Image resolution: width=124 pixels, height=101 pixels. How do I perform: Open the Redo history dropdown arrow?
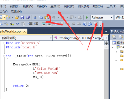point(67,17)
